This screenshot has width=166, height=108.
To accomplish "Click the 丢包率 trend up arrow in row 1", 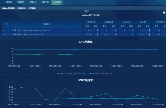I will pos(150,30).
